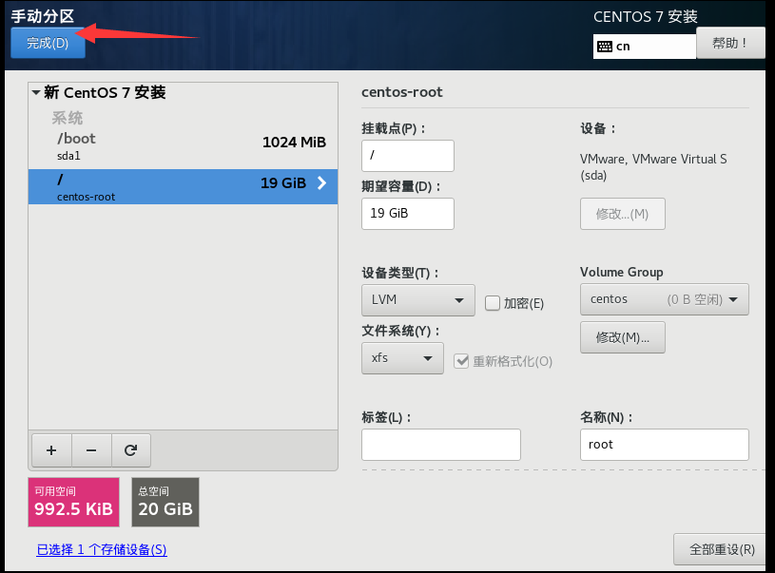
Task: Click the disabled 修改...(M) device button
Action: click(622, 214)
